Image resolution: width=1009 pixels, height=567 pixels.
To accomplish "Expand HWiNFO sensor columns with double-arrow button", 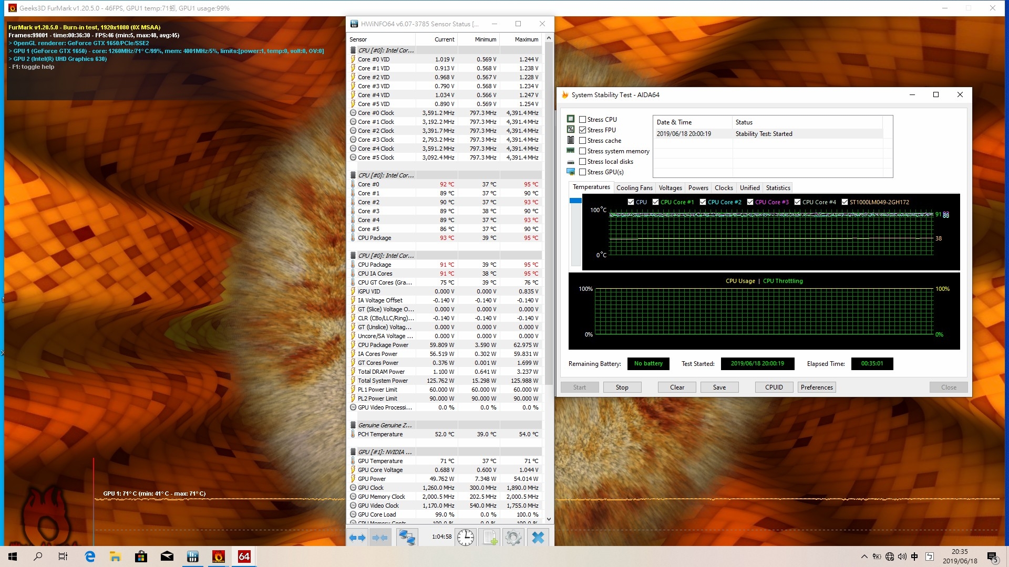I will coord(357,537).
